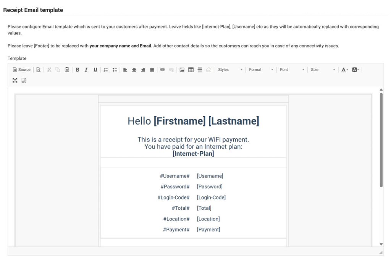Insert a table into the template

coord(191,70)
